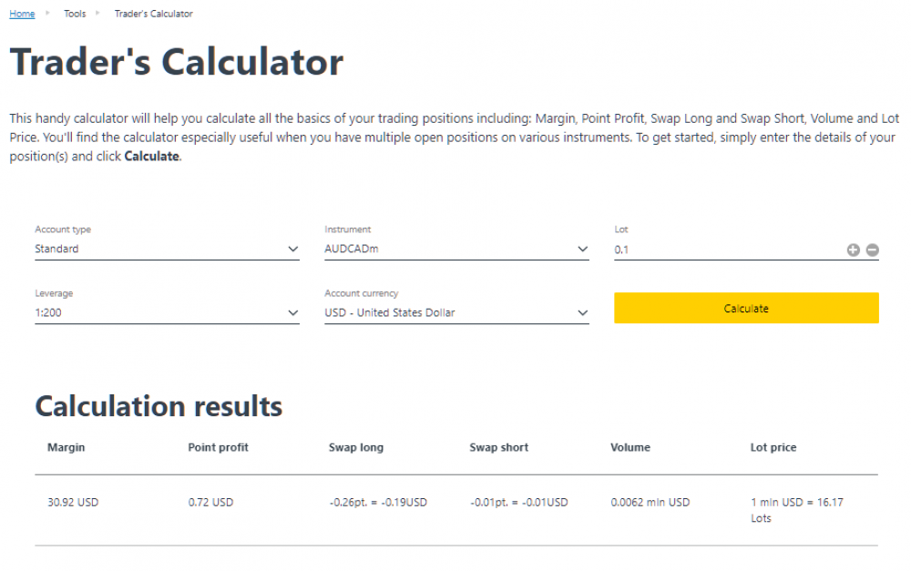
Task: Click the Standard account type value
Action: point(56,249)
